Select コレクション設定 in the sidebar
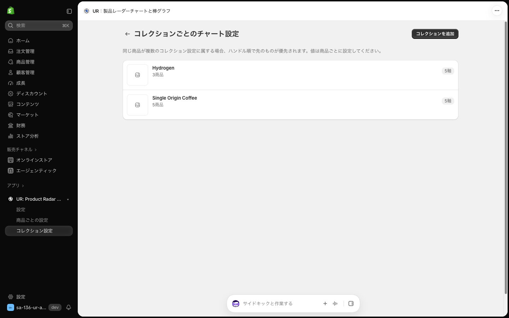Image resolution: width=509 pixels, height=318 pixels. 39,231
